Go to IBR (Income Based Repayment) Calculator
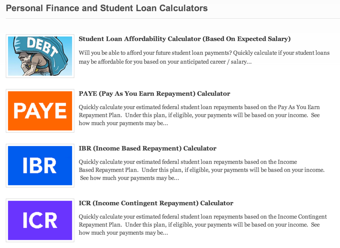Viewport: 340px width, 248px height. (148, 148)
